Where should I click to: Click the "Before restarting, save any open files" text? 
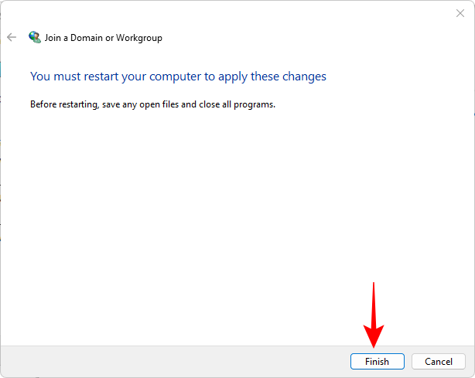tap(152, 104)
